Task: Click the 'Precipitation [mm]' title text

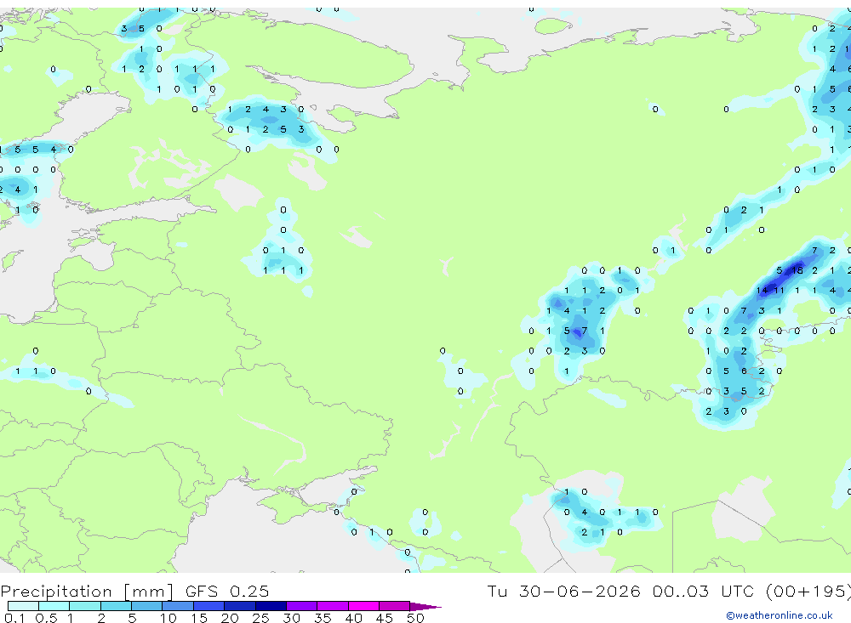Action: [x=87, y=592]
